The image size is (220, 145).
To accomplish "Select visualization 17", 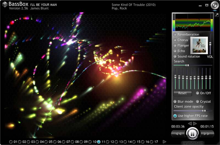I will click(x=152, y=142).
